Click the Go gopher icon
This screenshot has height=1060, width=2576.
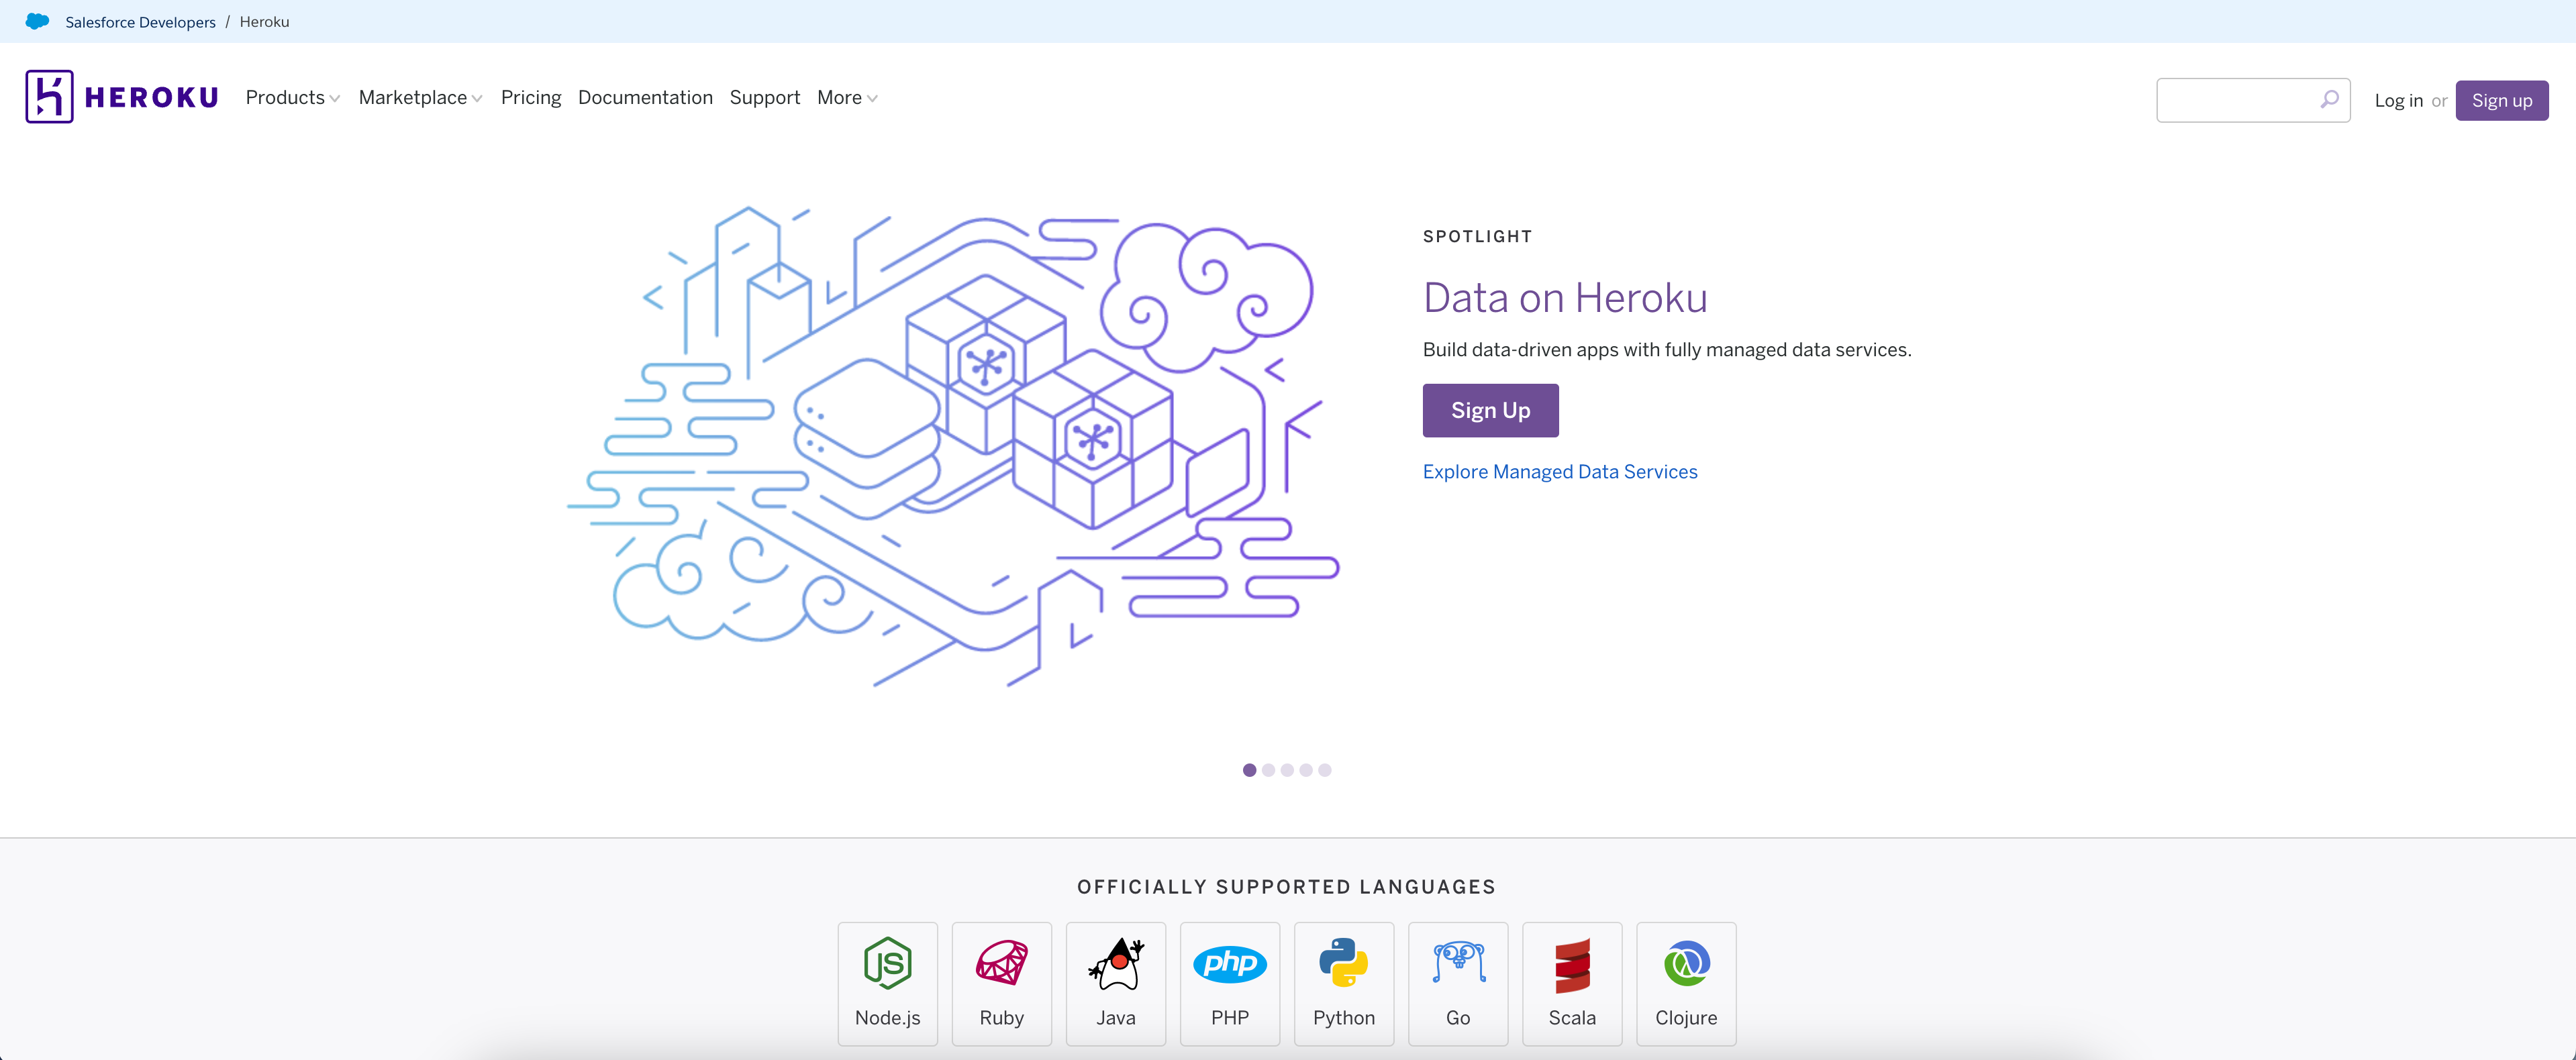click(x=1458, y=963)
